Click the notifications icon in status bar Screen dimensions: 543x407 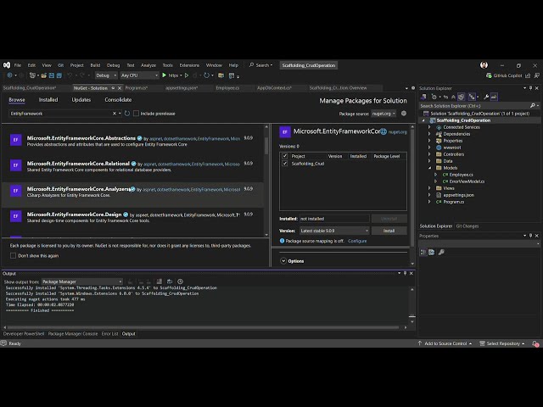[x=535, y=343]
